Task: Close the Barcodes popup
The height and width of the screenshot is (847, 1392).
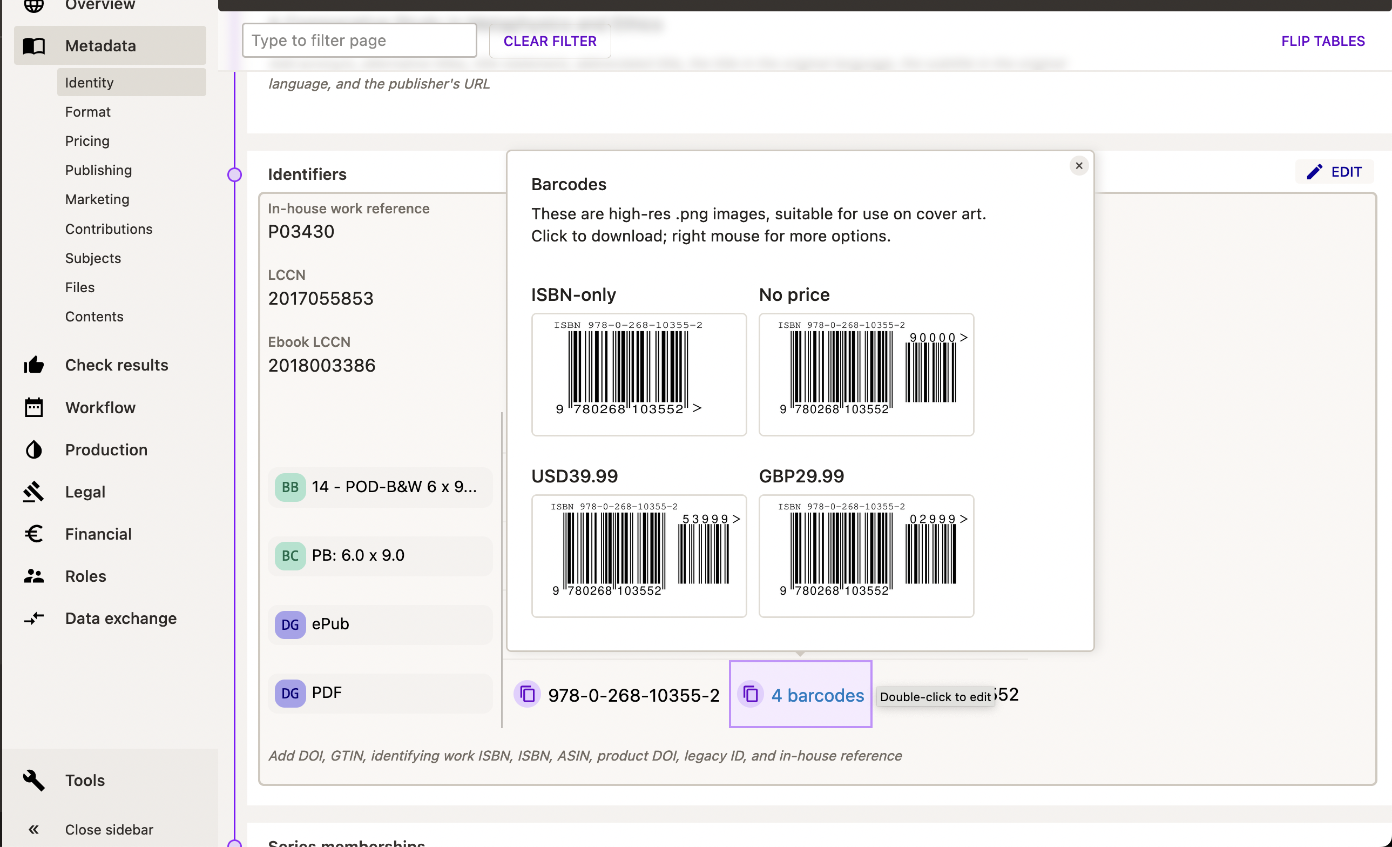Action: [x=1079, y=165]
